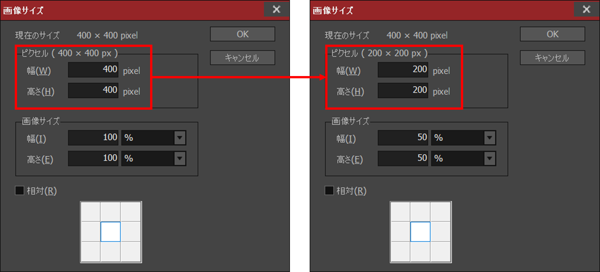The image size is (600, 272).
Task: Open the 幅(I) unit dropdown beside 100
Action: pyautogui.click(x=180, y=138)
